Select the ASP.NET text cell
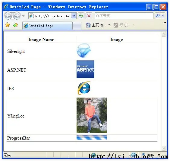This screenshot has height=161, width=170. pos(42,70)
